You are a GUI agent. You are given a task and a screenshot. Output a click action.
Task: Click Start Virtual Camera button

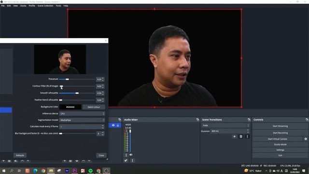(x=278, y=139)
